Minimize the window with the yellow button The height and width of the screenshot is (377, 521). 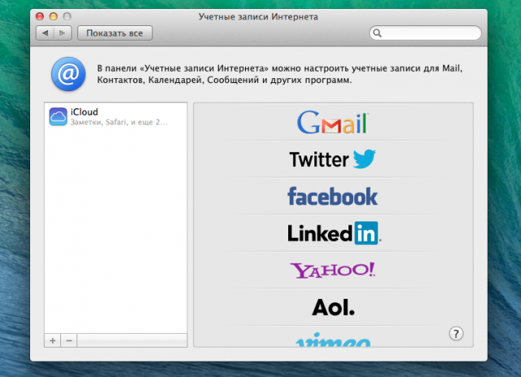pyautogui.click(x=54, y=16)
